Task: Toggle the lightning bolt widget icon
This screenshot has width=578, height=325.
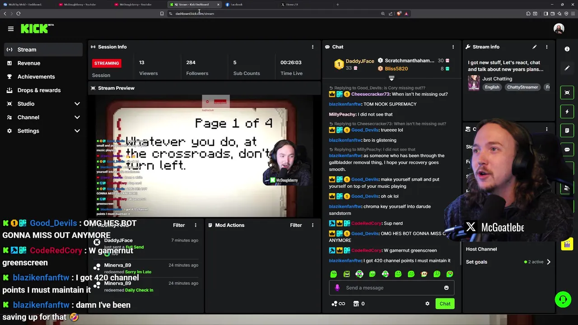Action: [x=567, y=111]
